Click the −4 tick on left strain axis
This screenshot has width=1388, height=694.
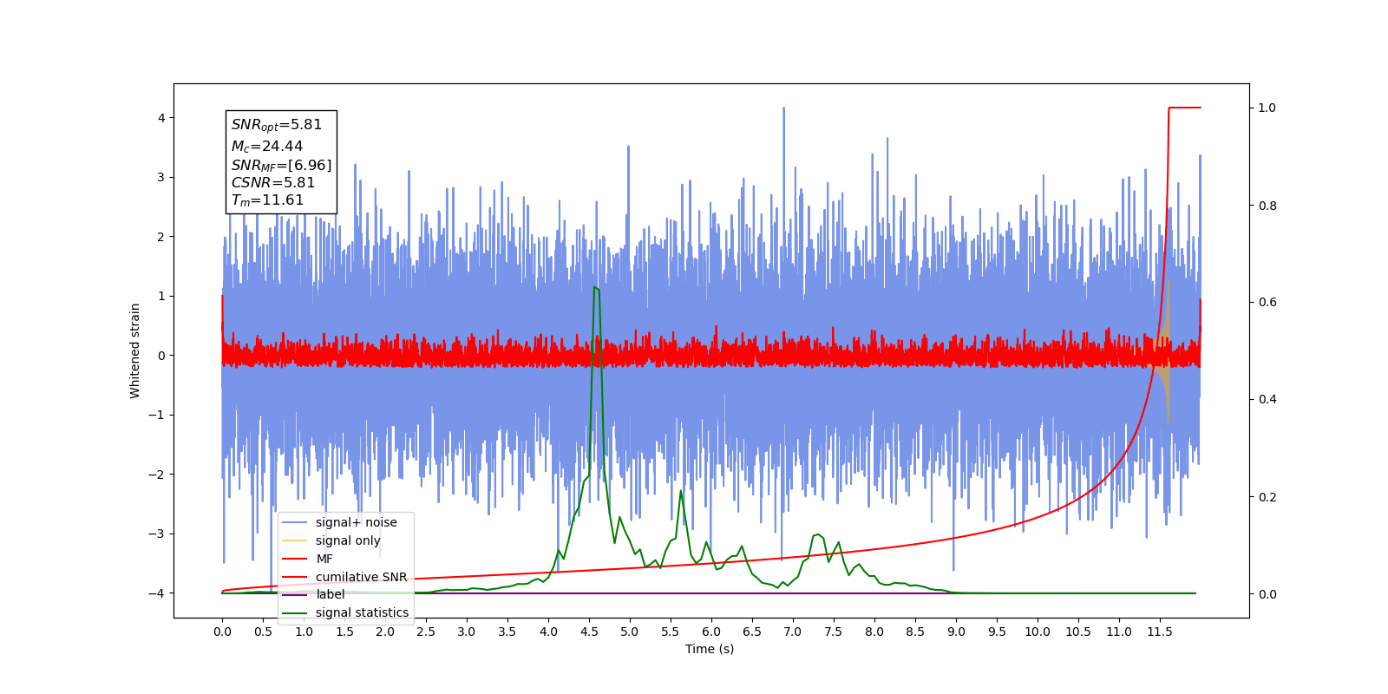point(157,593)
